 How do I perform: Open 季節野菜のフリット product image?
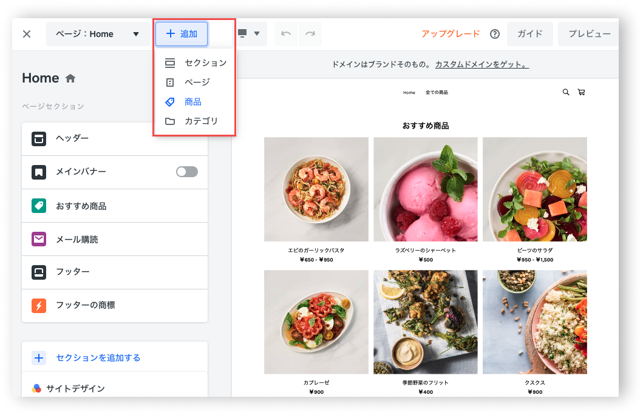[x=426, y=322]
